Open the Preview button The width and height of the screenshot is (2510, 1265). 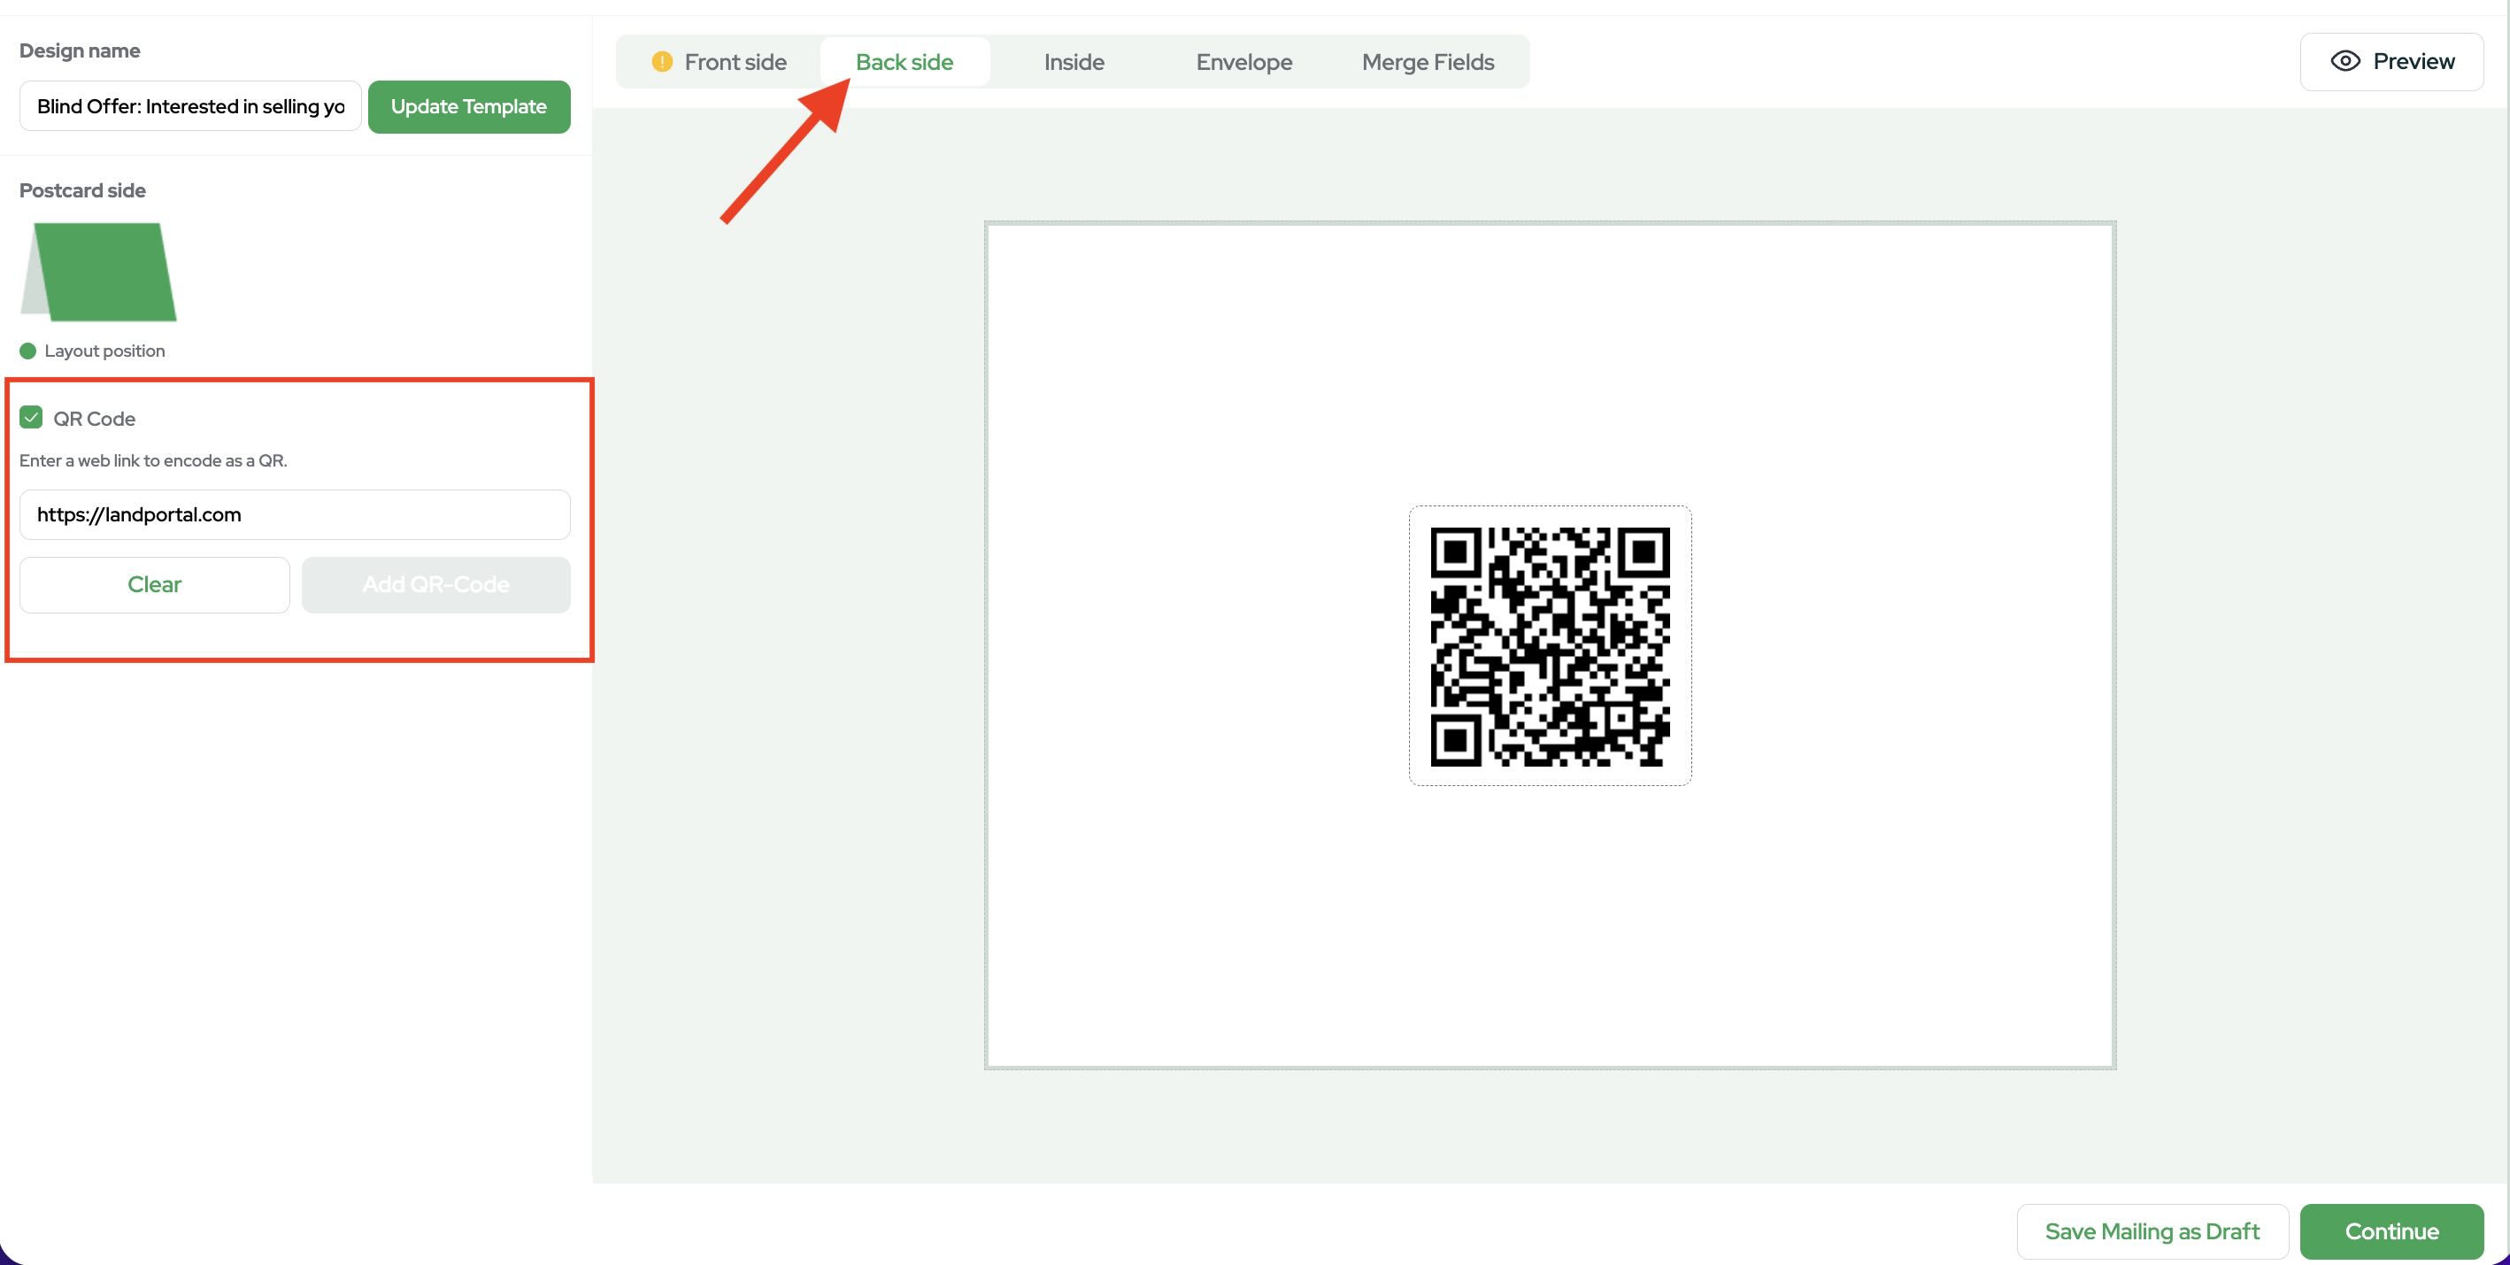2391,61
